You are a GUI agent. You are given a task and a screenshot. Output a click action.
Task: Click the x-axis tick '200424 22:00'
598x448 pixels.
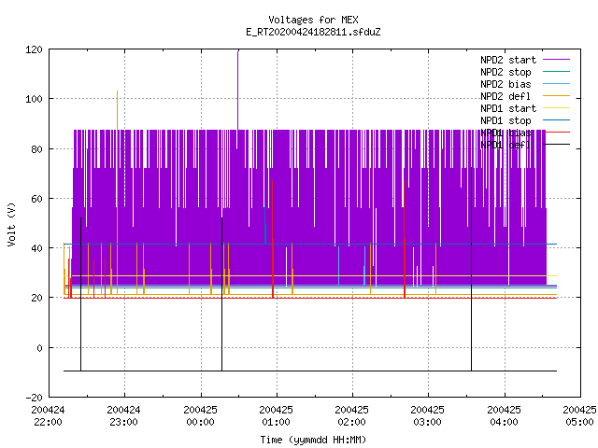tap(48, 416)
